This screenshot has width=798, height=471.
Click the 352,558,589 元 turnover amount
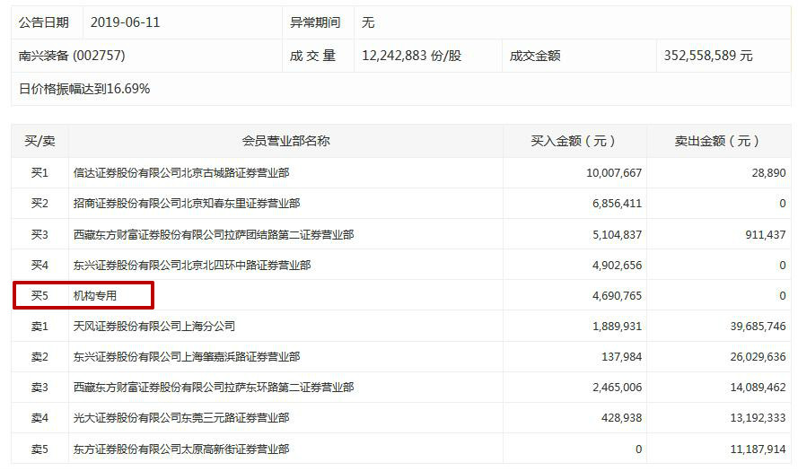coord(708,56)
